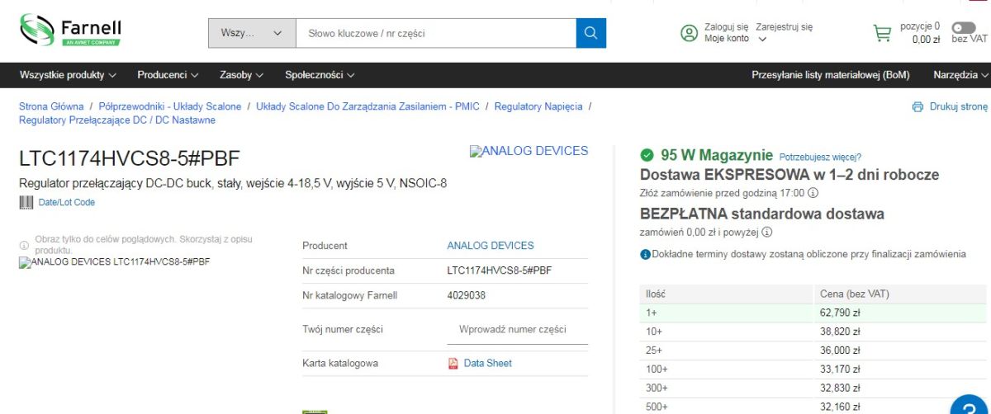Click manufacturer part number value LTC1174HVCS8-5#PBF
The width and height of the screenshot is (991, 414).
pyautogui.click(x=500, y=271)
